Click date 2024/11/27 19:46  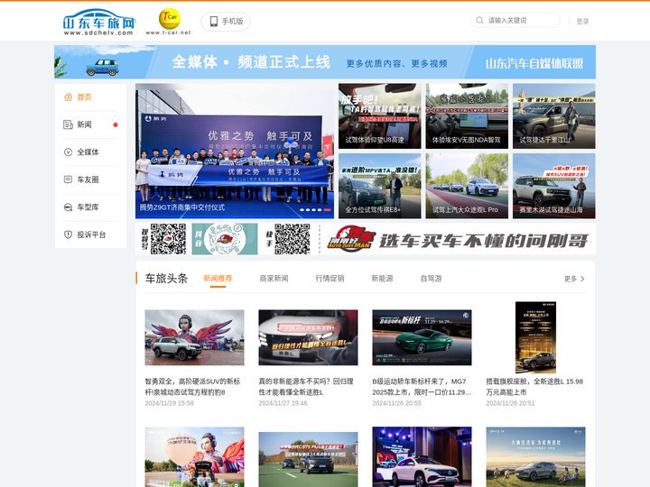pos(283,403)
